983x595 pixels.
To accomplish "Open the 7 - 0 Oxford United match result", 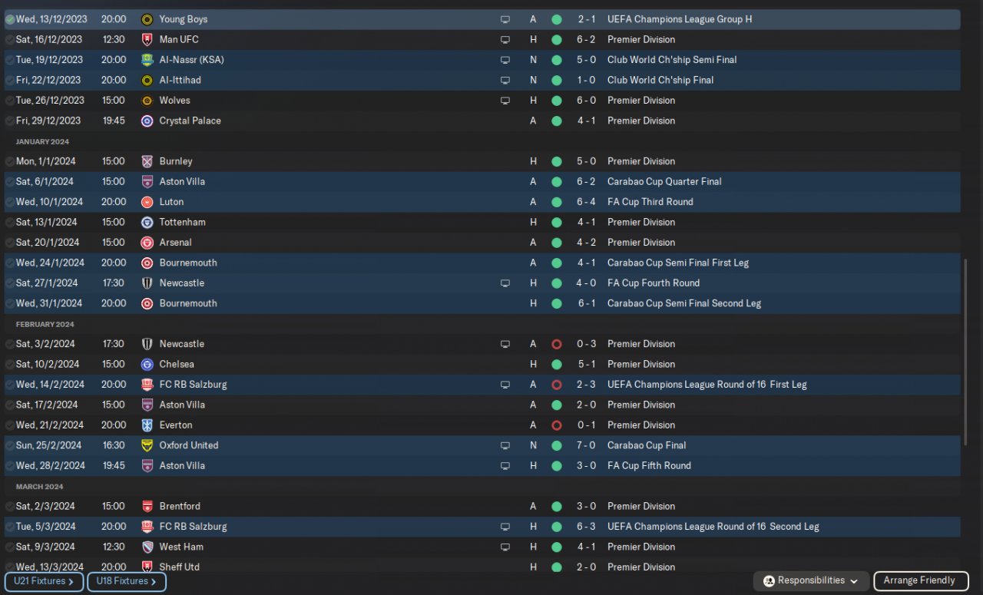I will pyautogui.click(x=587, y=446).
